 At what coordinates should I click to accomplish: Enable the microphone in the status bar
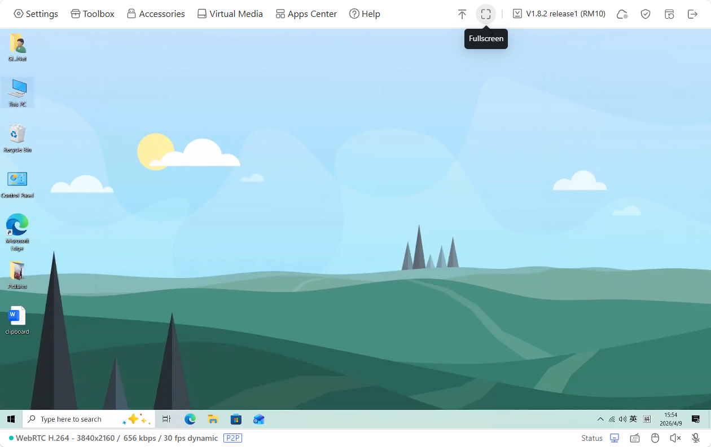tap(695, 438)
